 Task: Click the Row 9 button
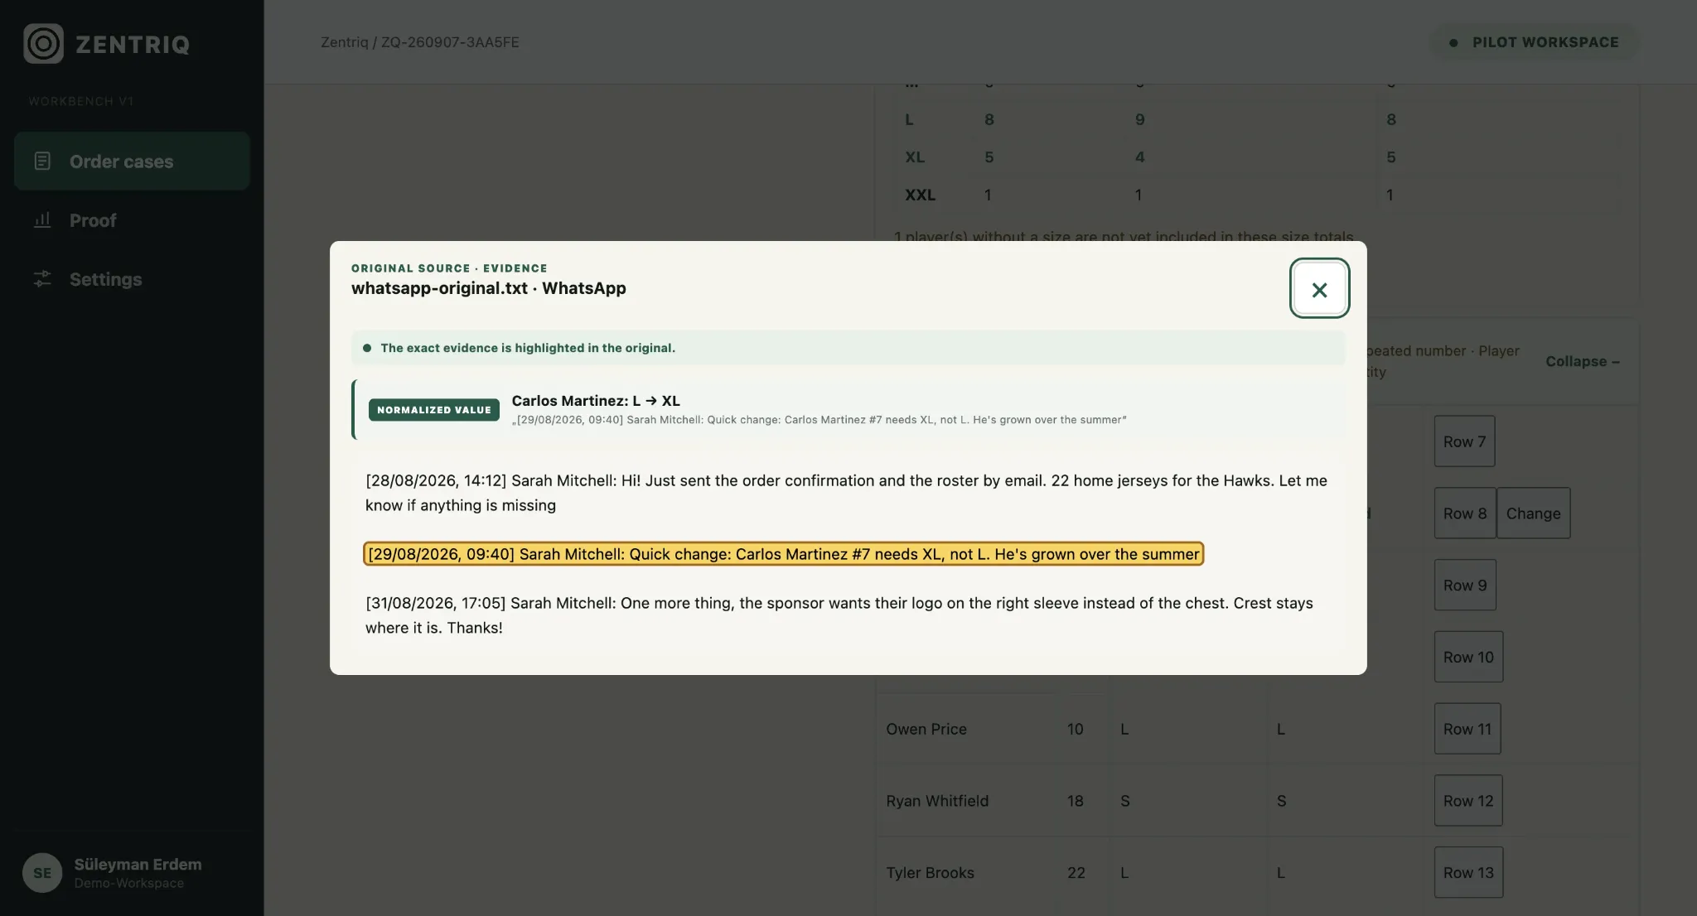point(1465,585)
